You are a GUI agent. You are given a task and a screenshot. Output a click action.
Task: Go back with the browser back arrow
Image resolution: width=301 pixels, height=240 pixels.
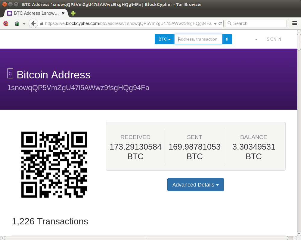click(x=33, y=23)
